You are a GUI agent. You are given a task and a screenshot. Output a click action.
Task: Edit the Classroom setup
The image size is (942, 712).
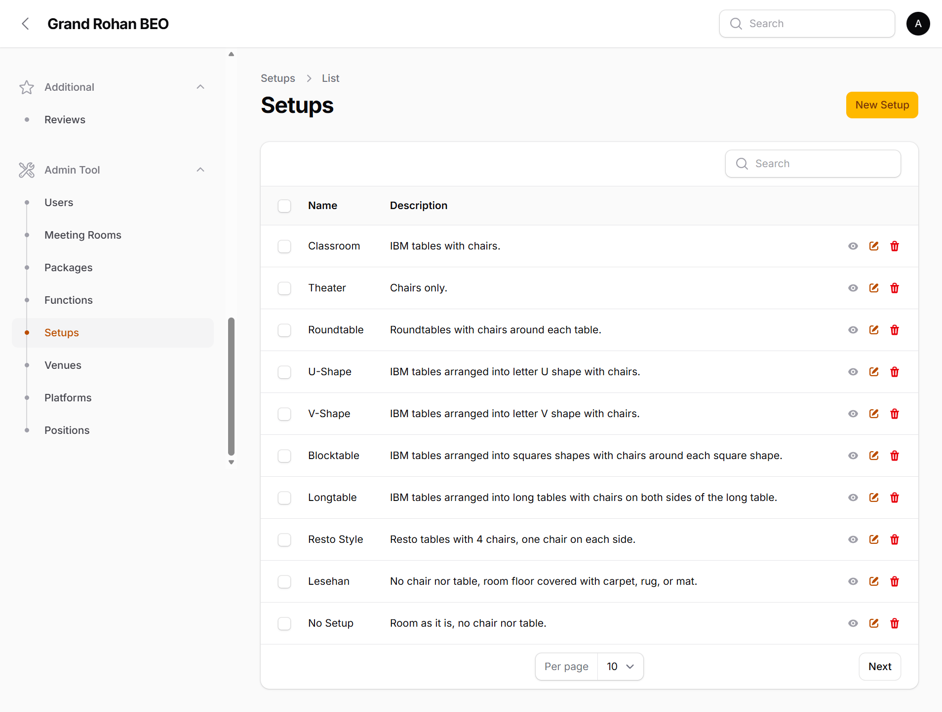click(874, 246)
